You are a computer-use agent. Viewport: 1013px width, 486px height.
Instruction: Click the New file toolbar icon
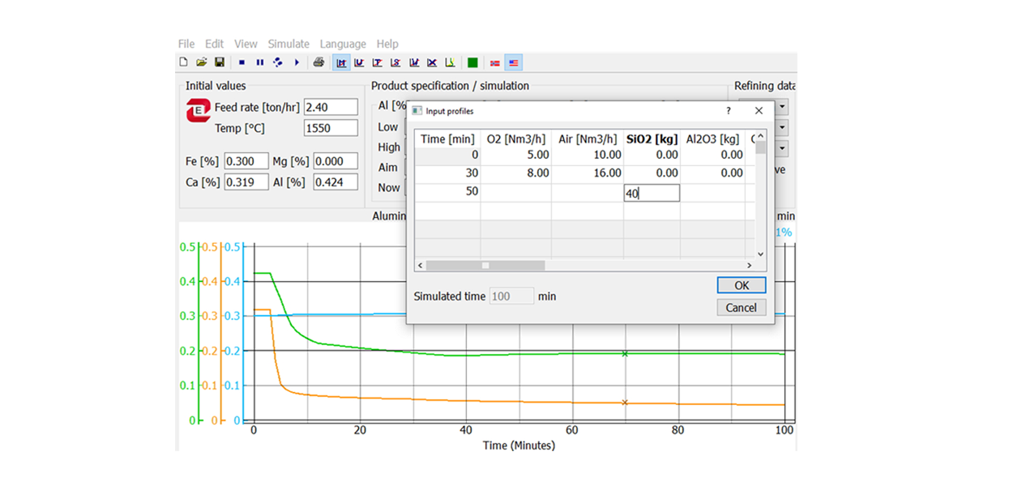pos(183,62)
